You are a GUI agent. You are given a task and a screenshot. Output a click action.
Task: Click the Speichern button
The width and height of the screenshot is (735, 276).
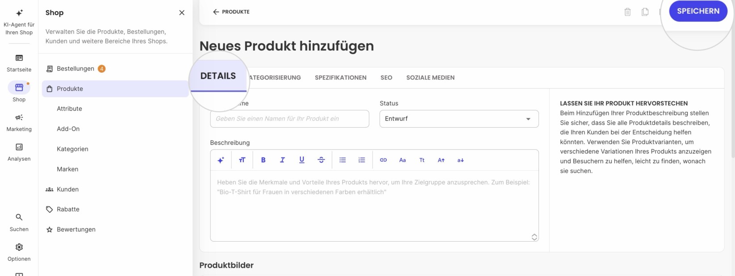point(698,11)
